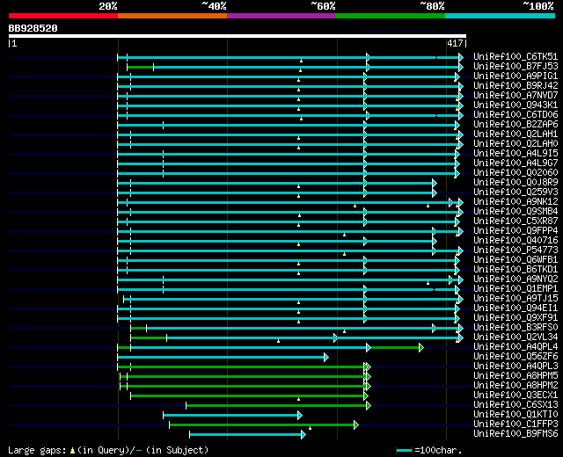Screen dimensions: 563x457
Task: Click the UniRef100_A9NYQ2 label
Action: click(x=515, y=279)
